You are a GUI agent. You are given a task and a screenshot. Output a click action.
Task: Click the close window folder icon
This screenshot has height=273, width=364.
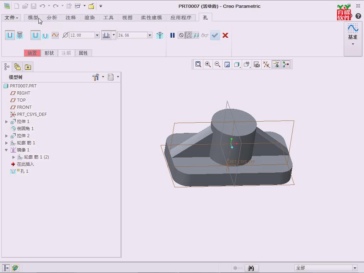91,6
